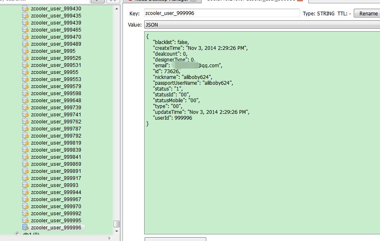380x241 pixels.
Task: Click key icon beside zcooler_user_99955
Action: point(25,72)
